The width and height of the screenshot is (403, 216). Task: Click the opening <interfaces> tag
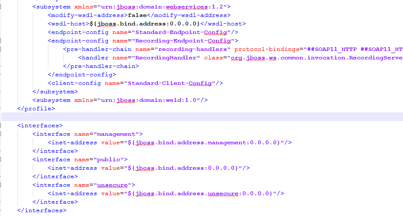[x=40, y=126]
